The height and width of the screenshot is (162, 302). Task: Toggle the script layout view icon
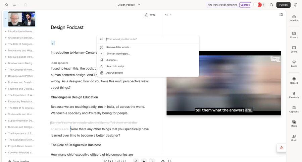[281, 15]
